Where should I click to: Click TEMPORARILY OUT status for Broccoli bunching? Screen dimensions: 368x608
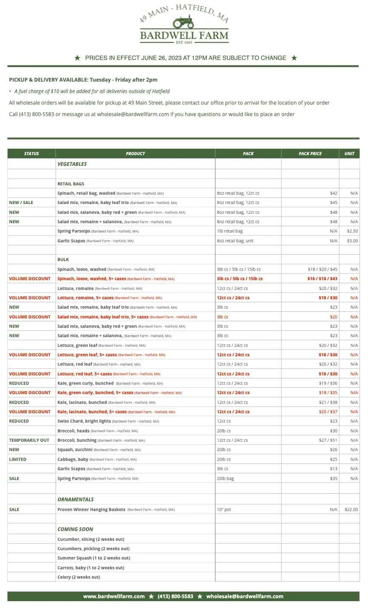coord(29,440)
